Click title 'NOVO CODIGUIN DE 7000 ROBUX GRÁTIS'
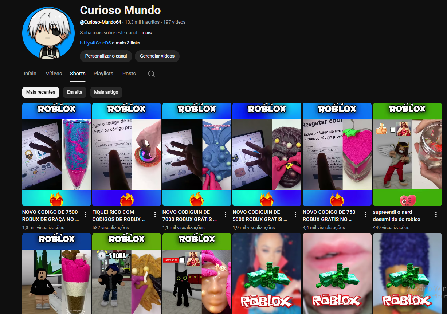 [x=190, y=216]
